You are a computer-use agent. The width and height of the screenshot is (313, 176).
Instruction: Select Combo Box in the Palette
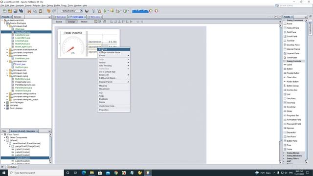point(291,90)
